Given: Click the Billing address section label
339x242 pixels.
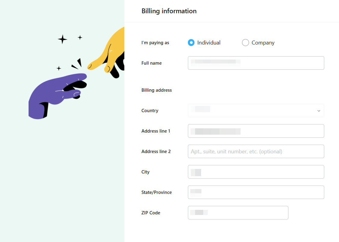Looking at the screenshot, I should coord(157,90).
